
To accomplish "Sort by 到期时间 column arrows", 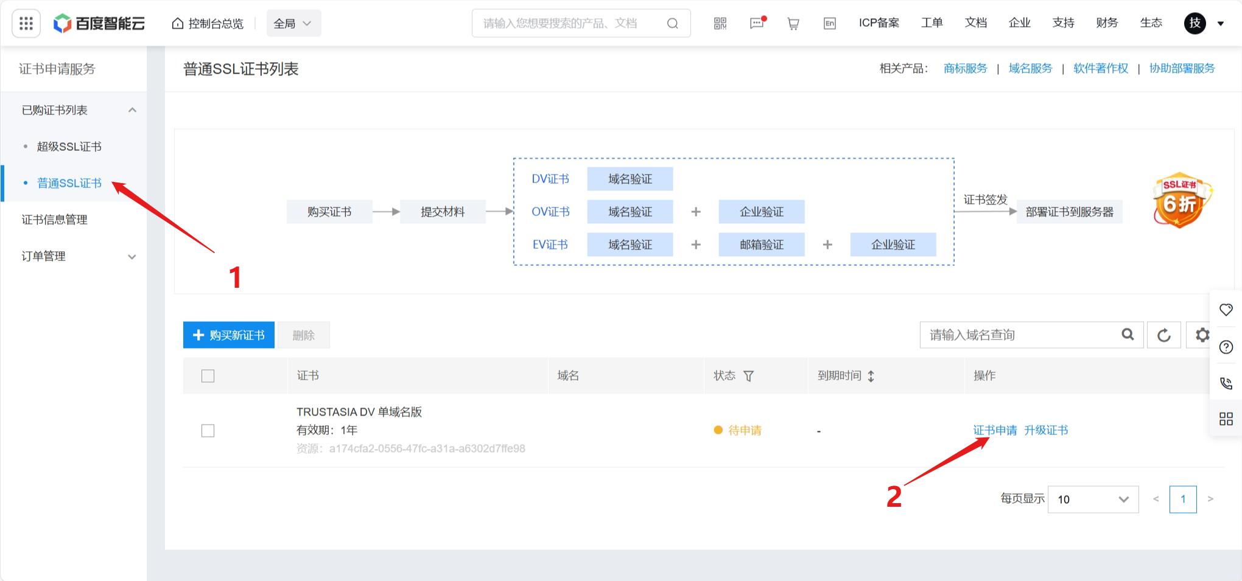I will click(x=871, y=376).
